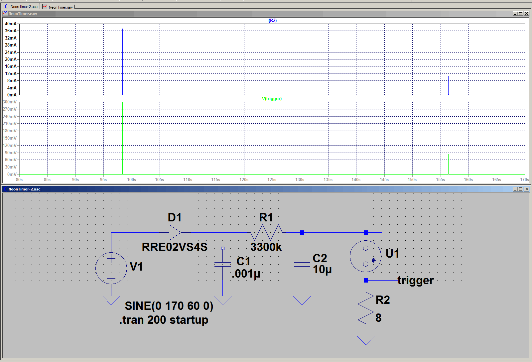532x362 pixels.
Task: Click the C2 reference label
Action: [320, 258]
